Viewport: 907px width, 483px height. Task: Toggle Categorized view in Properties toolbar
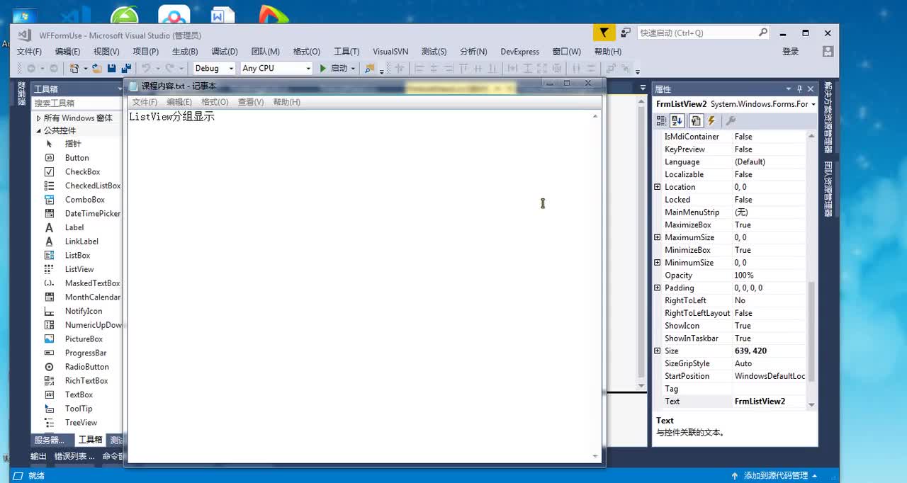click(x=661, y=121)
